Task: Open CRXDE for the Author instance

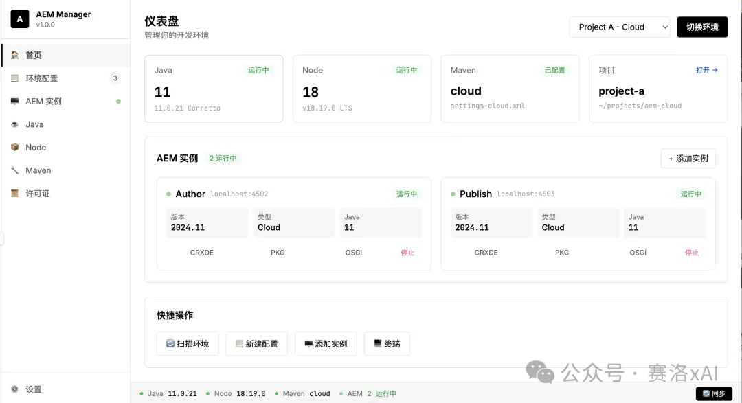Action: point(202,253)
